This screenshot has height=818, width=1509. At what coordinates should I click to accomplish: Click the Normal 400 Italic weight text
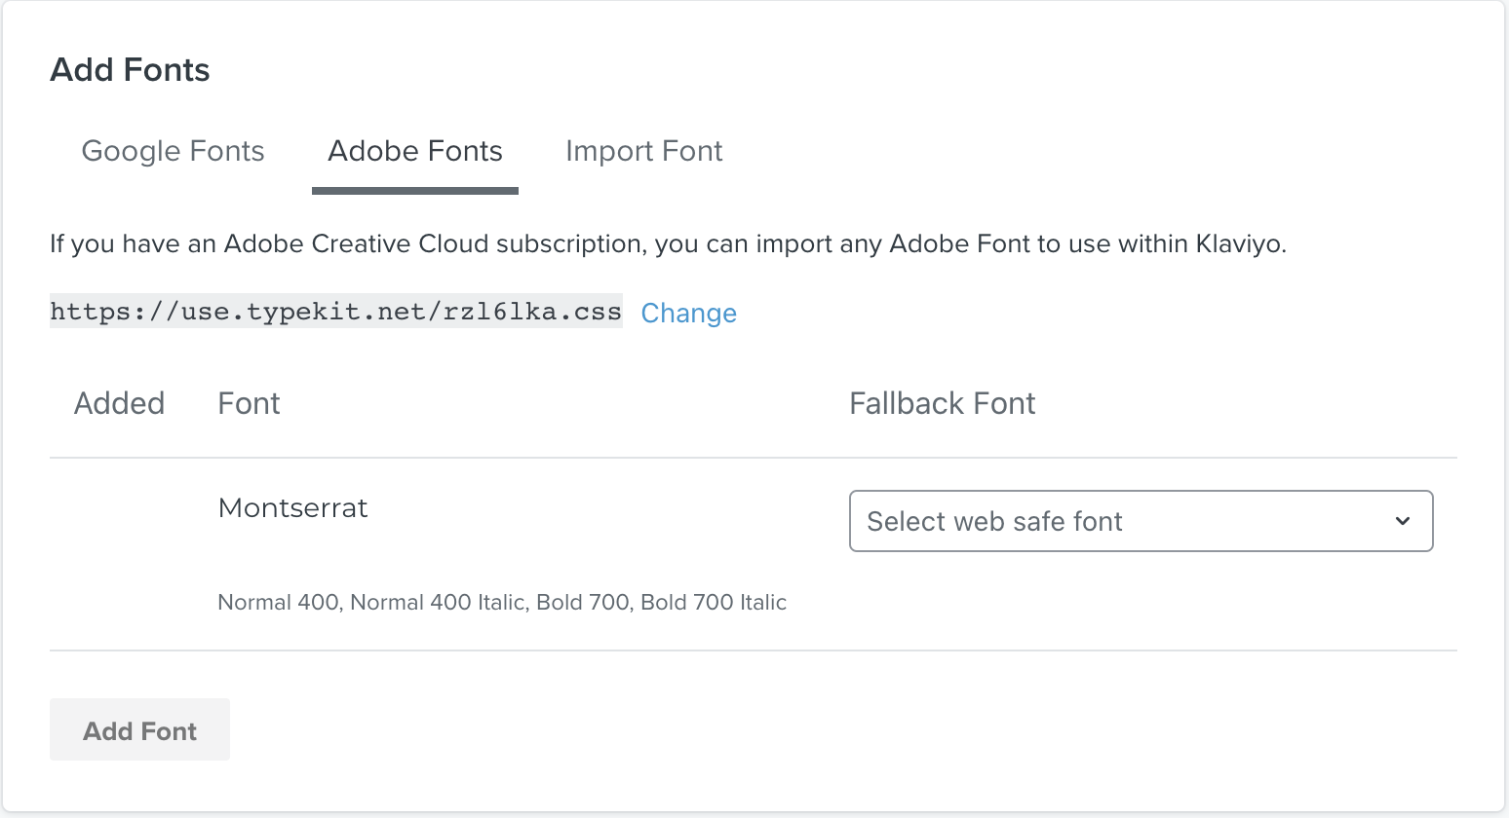click(438, 602)
